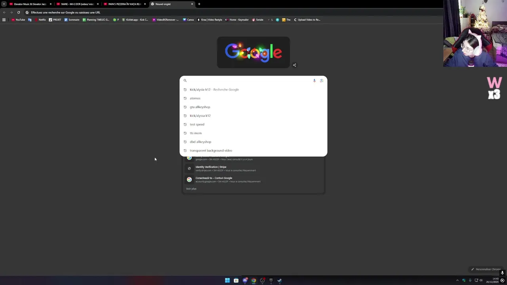
Task: Search by image with Google Lens icon
Action: pos(321,80)
